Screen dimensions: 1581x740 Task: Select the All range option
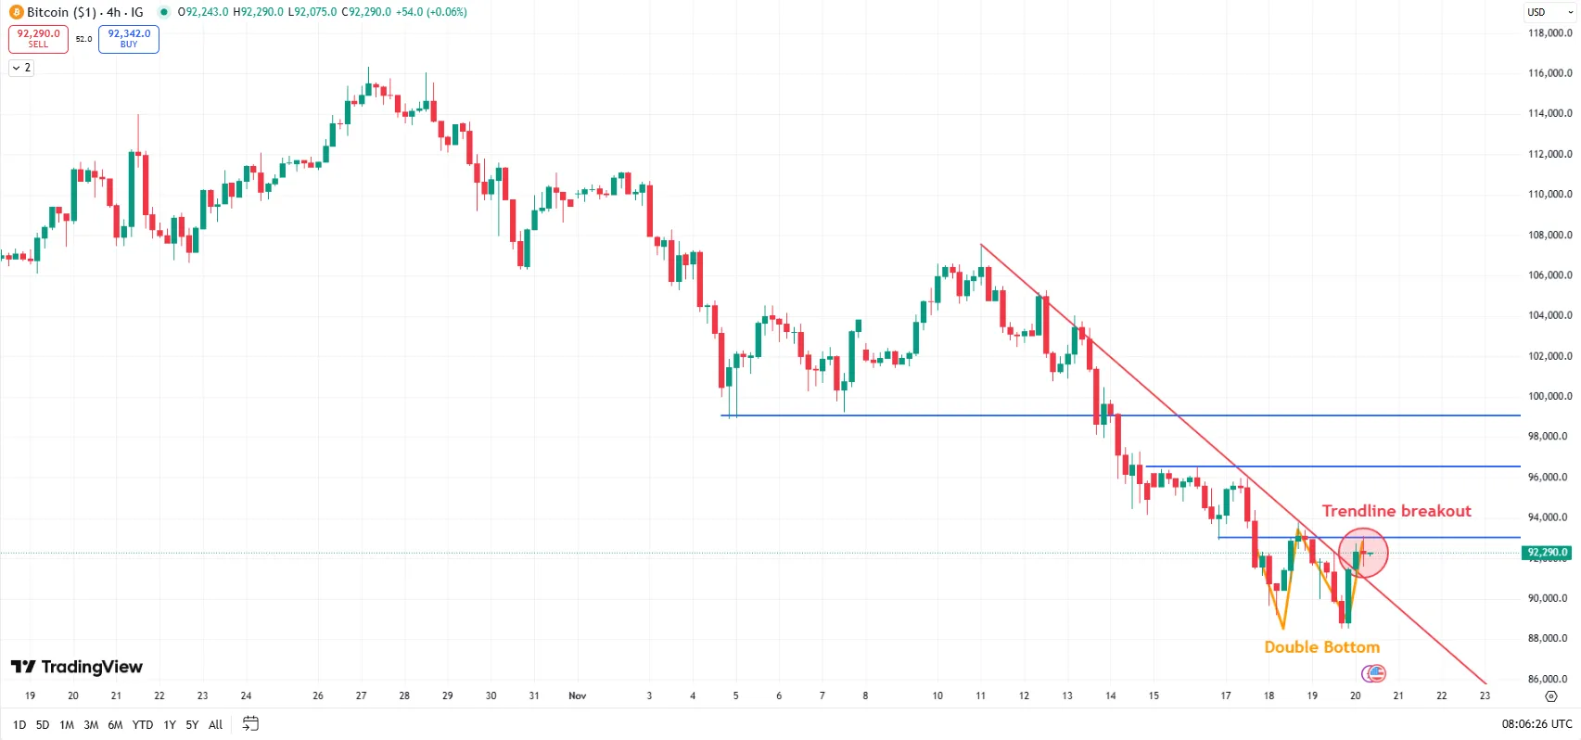pos(214,724)
